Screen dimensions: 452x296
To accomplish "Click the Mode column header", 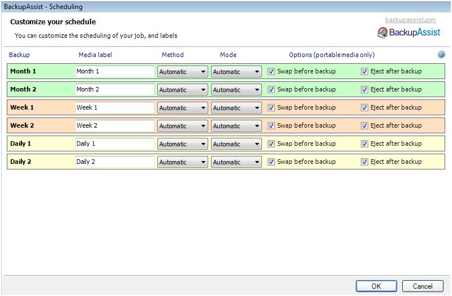I will pos(228,55).
